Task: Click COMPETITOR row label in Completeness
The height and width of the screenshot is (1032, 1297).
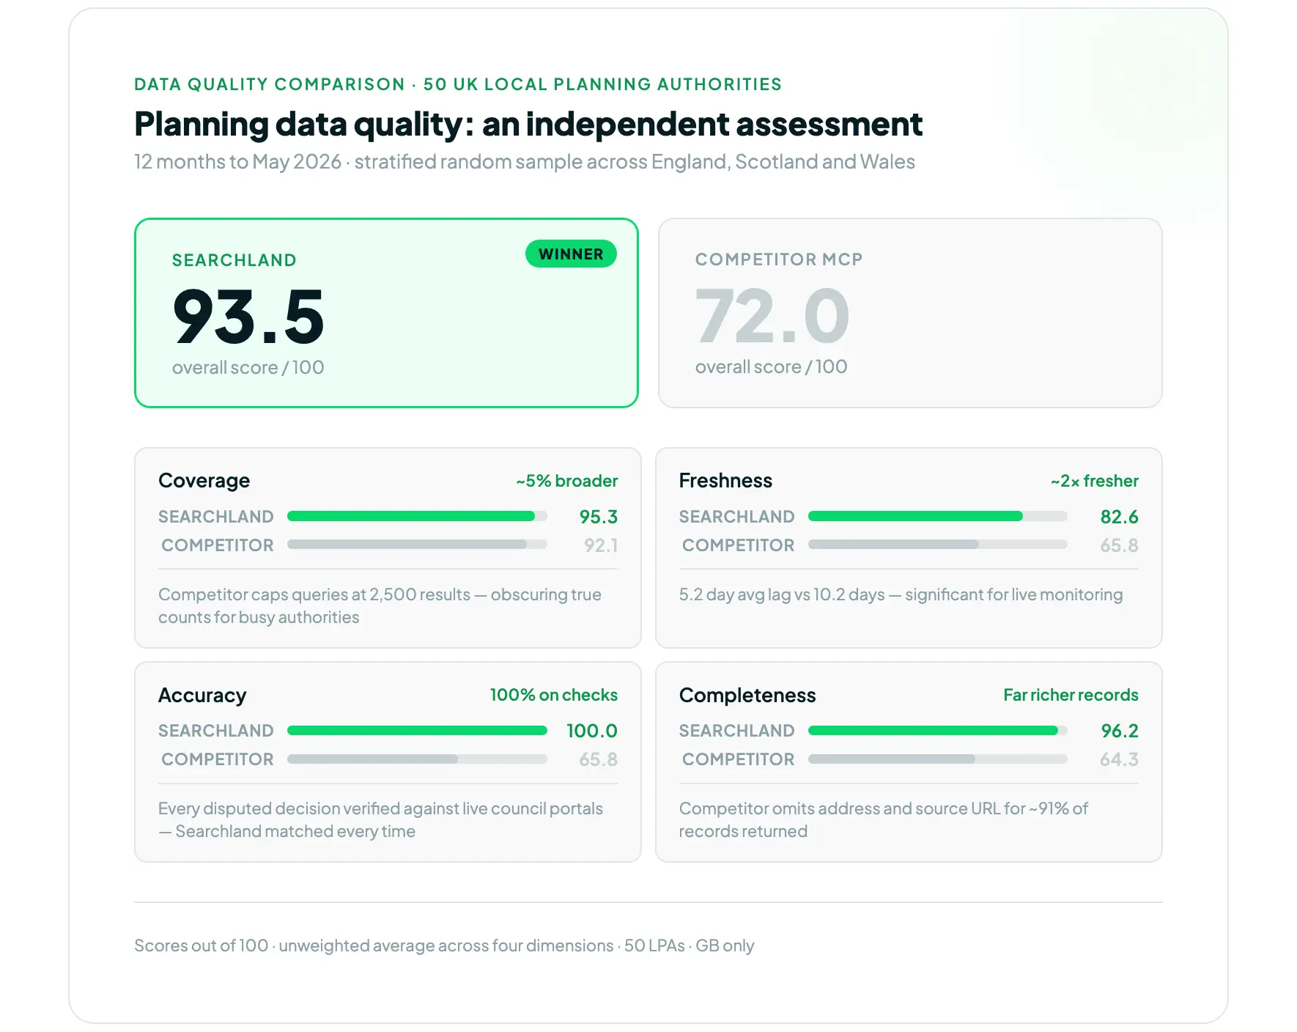Action: tap(738, 759)
